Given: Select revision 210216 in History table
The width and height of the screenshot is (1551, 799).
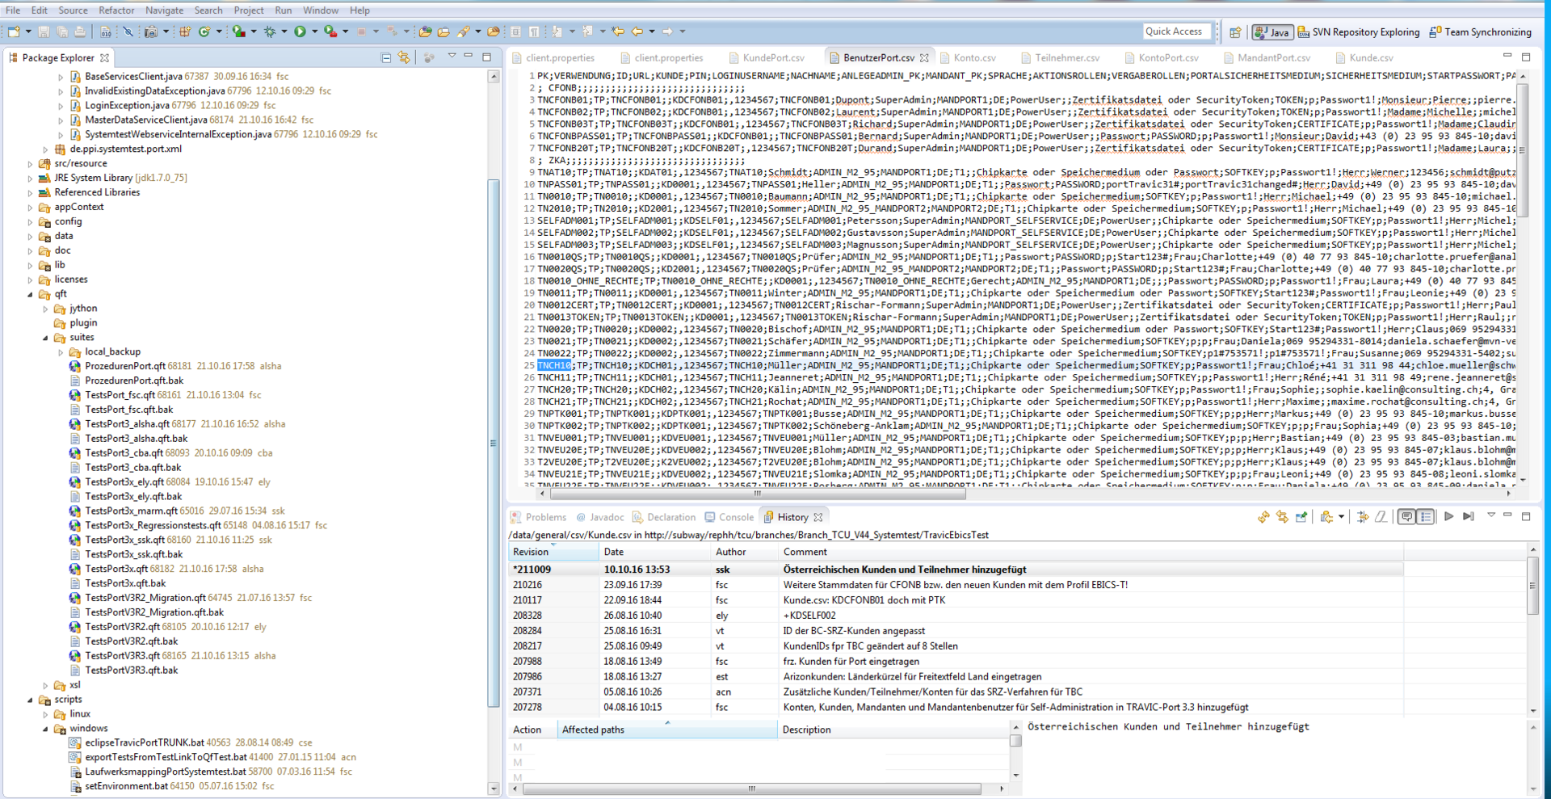Looking at the screenshot, I should click(956, 585).
